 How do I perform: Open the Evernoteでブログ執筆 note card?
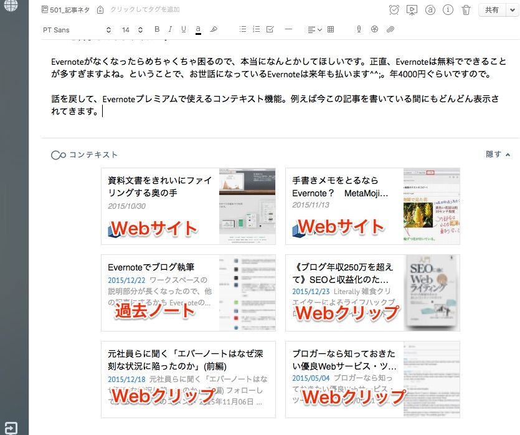pos(188,293)
